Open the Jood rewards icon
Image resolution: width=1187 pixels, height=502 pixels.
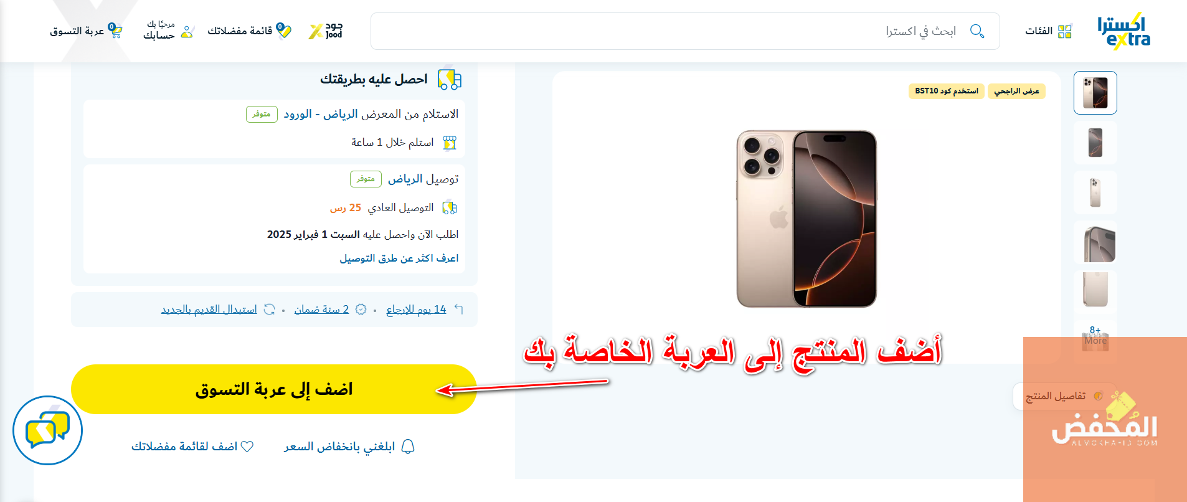tap(326, 31)
